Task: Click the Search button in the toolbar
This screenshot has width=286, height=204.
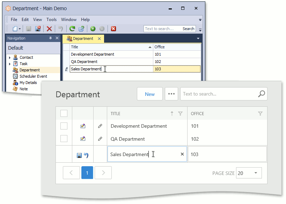Action: (188, 29)
